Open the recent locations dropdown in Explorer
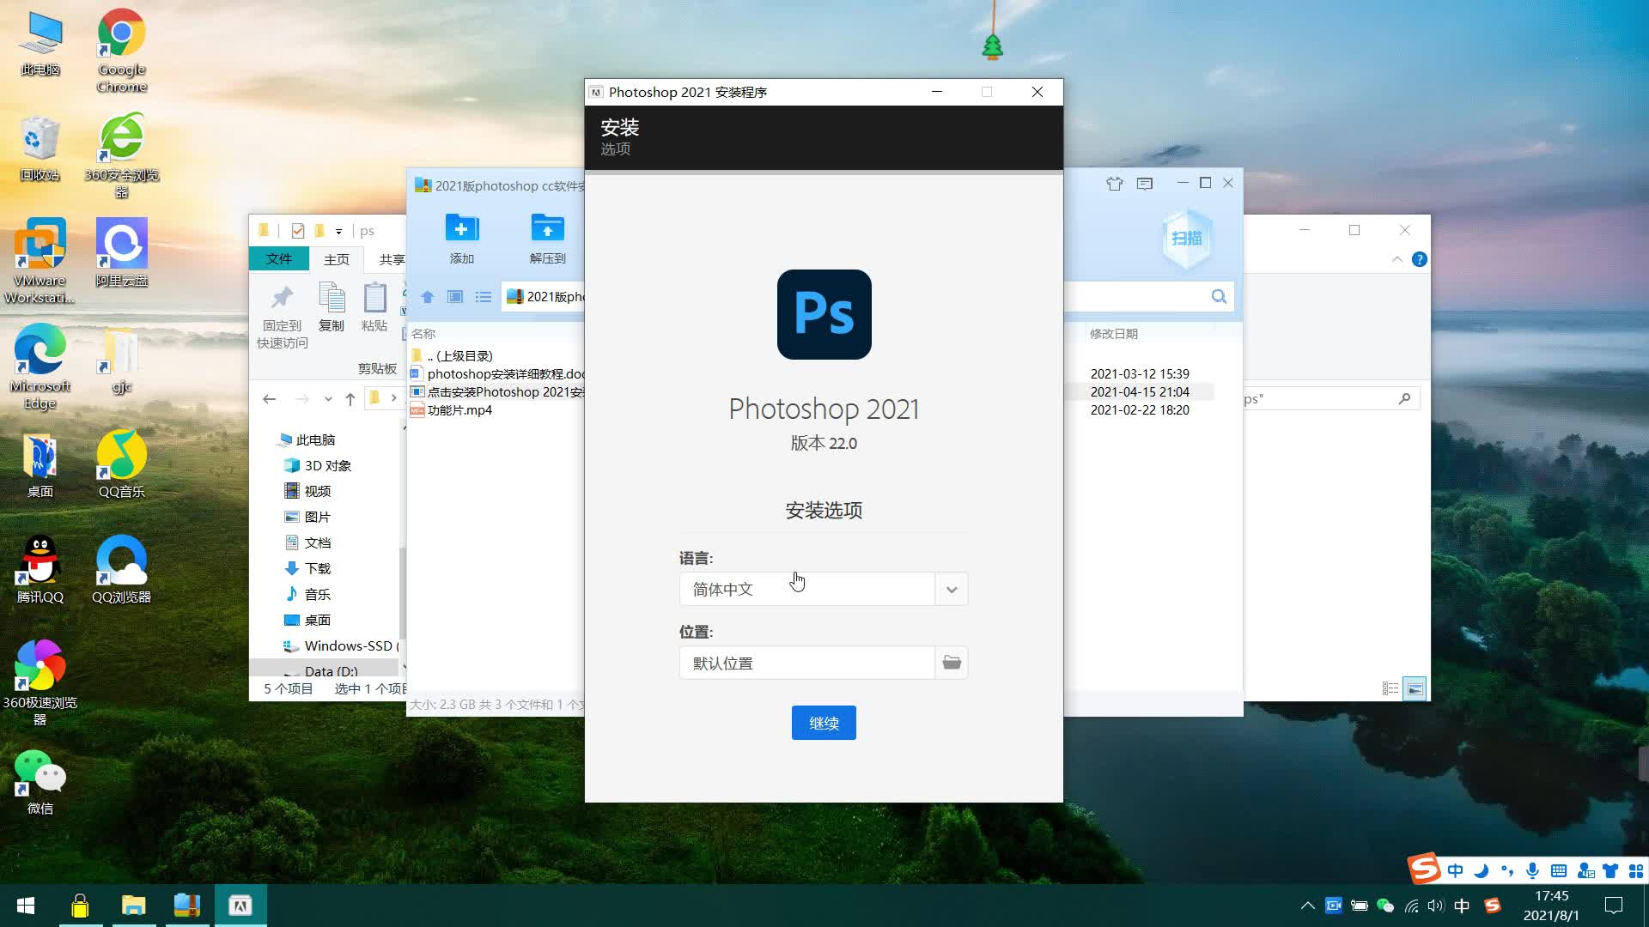The width and height of the screenshot is (1649, 927). pos(328,398)
